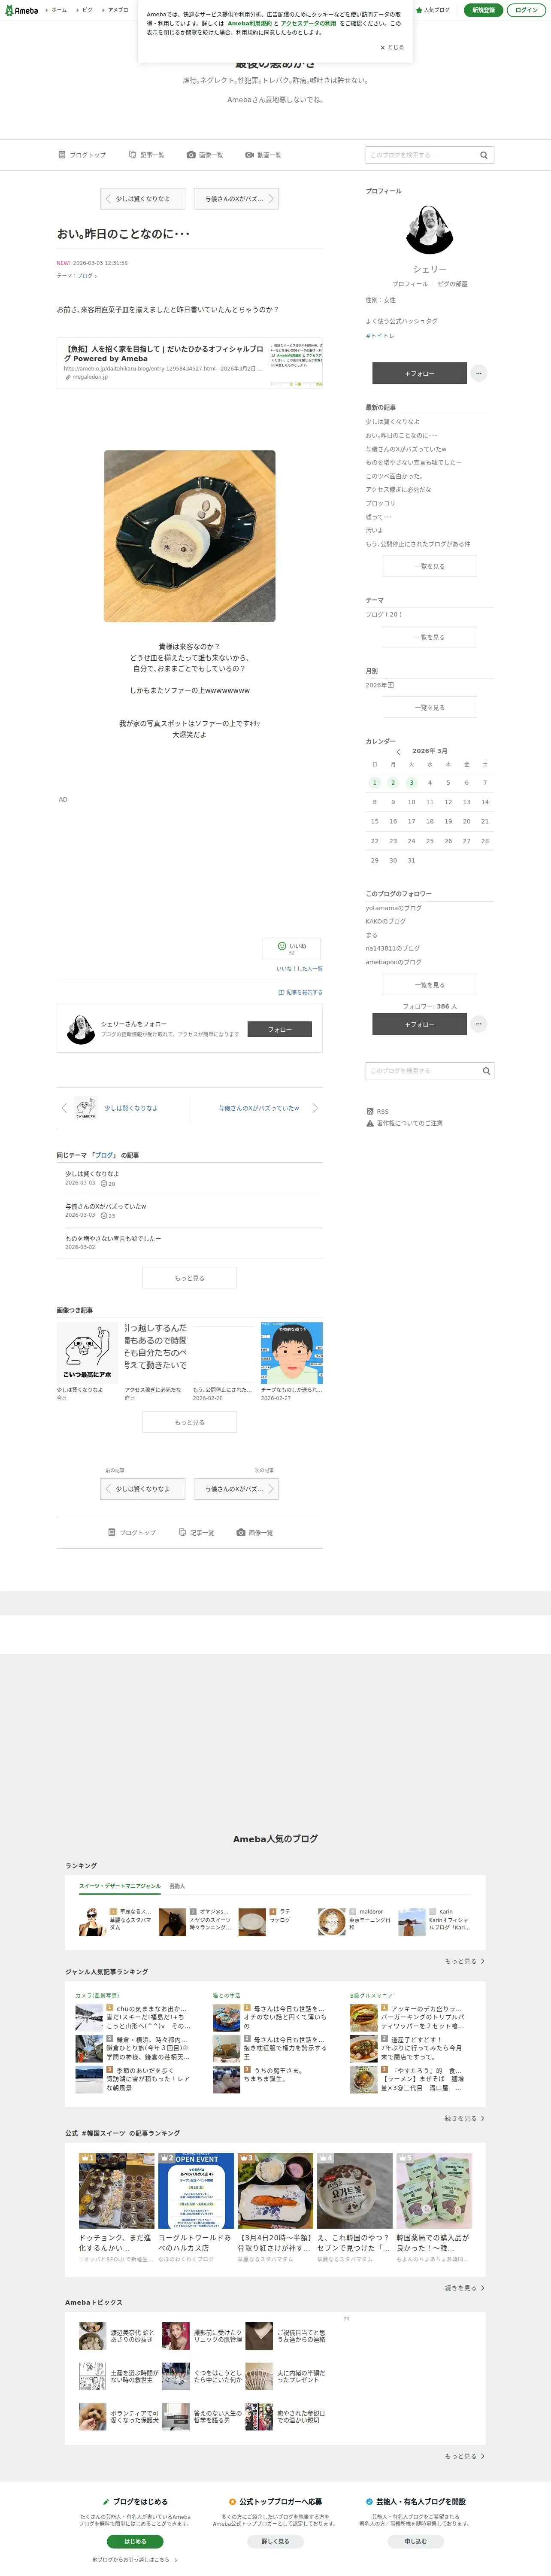Close the cookie notice with とじる

click(392, 47)
